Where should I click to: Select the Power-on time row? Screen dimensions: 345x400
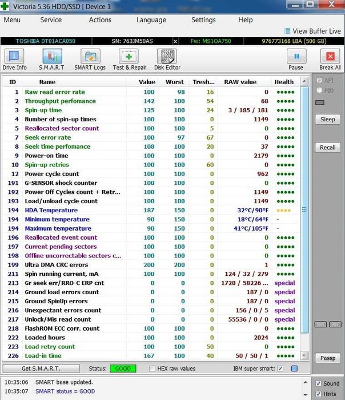pyautogui.click(x=151, y=156)
